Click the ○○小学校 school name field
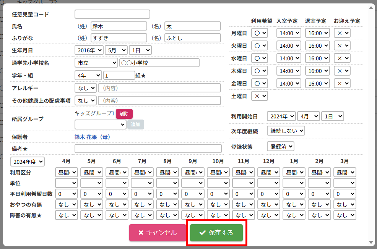This screenshot has height=249, width=377. 159,63
